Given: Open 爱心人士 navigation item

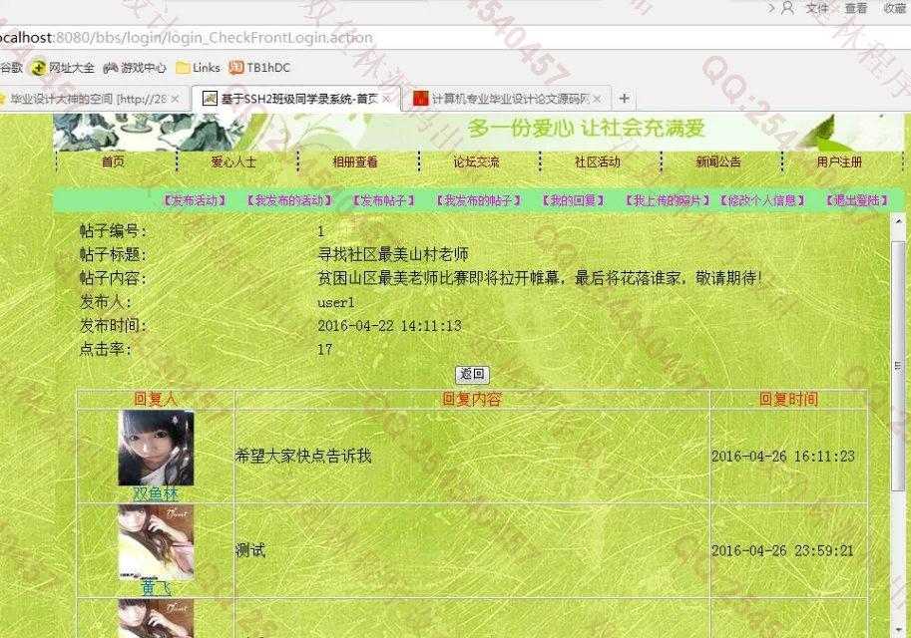Looking at the screenshot, I should coord(233,161).
